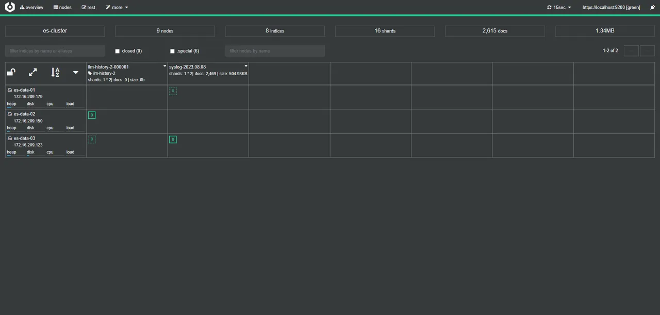Open the nodes page
Screen dimensions: 660x315
pos(62,8)
